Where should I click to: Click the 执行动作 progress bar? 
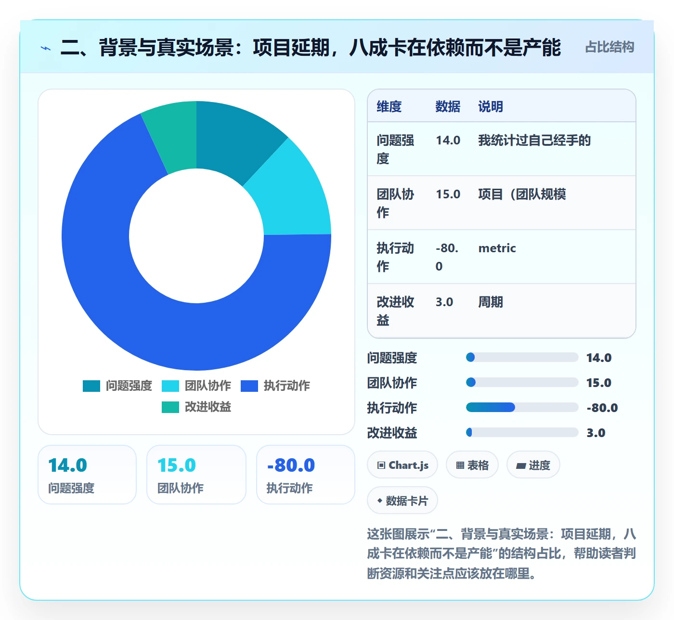[522, 407]
